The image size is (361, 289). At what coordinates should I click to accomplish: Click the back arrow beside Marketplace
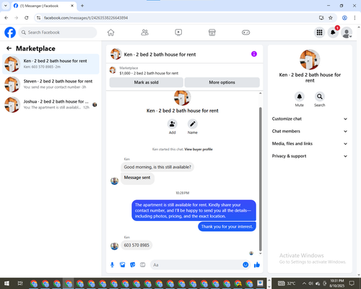[x=9, y=48]
